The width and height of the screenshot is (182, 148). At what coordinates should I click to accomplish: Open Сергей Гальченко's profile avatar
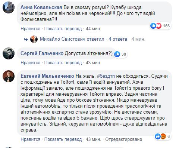pyautogui.click(x=9, y=53)
